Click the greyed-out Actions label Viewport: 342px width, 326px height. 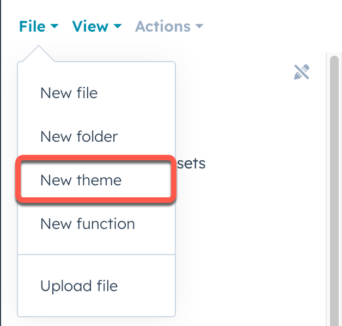(x=163, y=26)
